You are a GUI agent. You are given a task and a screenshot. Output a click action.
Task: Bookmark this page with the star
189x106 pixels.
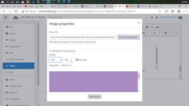point(160,11)
